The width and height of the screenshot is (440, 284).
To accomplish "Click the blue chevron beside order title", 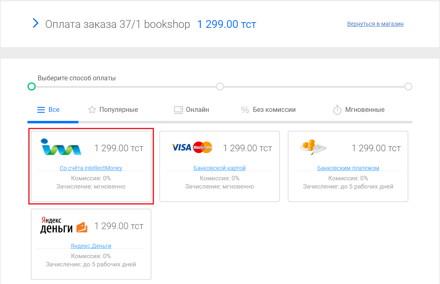I will click(x=35, y=23).
